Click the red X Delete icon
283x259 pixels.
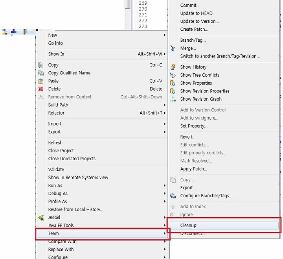click(x=41, y=89)
